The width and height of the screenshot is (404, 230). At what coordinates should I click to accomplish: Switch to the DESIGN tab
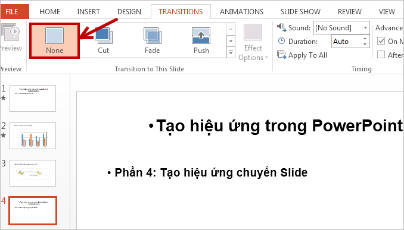[129, 11]
